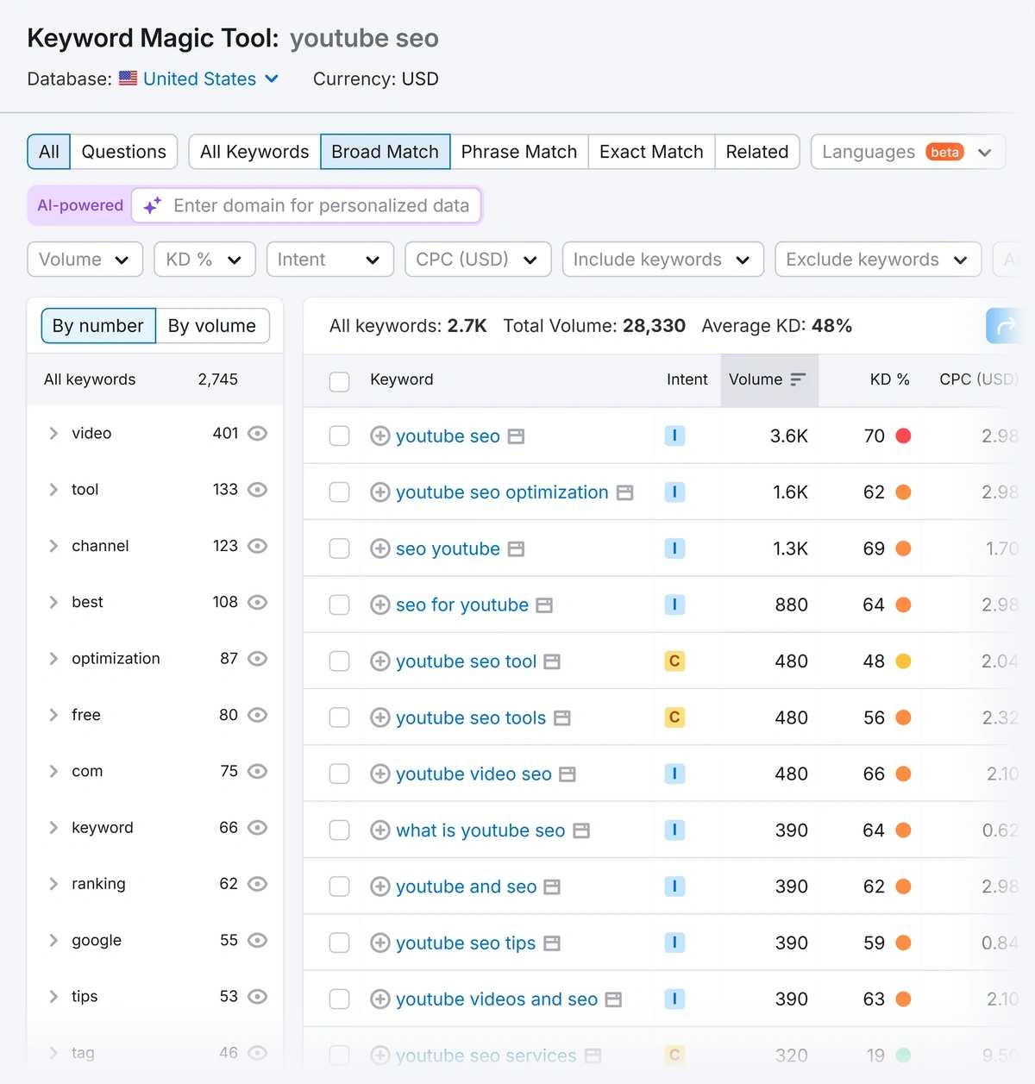Open SERP icon for 'seo for youtube'
The width and height of the screenshot is (1035, 1084).
tap(544, 606)
